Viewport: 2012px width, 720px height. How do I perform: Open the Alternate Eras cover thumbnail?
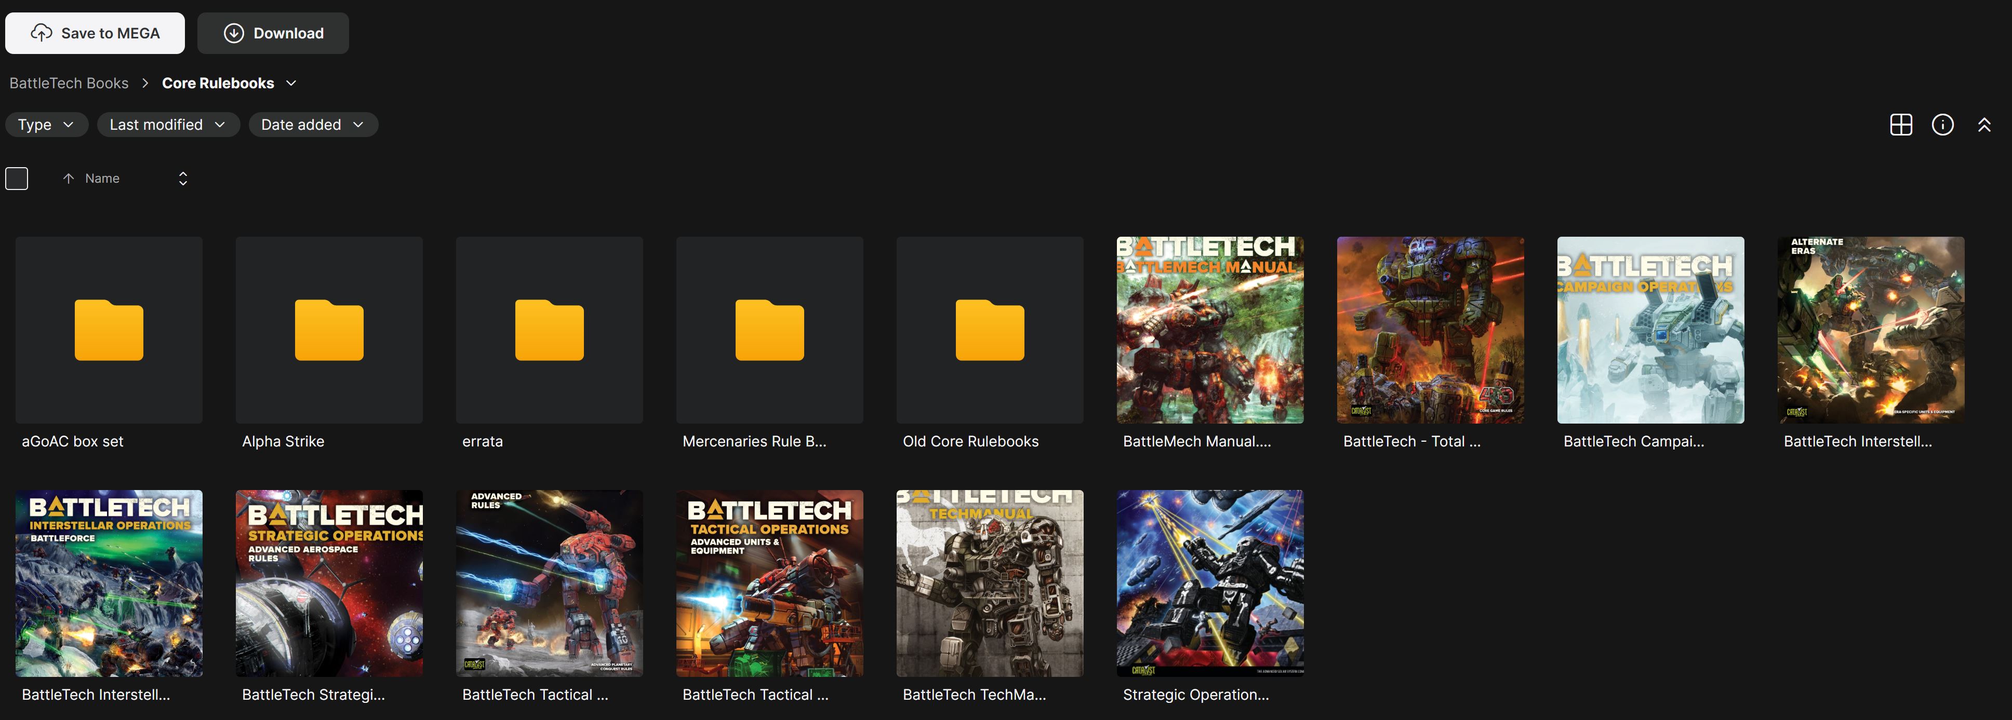[x=1871, y=330]
